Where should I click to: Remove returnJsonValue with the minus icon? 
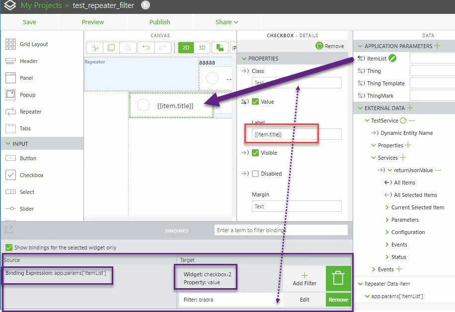(x=438, y=170)
